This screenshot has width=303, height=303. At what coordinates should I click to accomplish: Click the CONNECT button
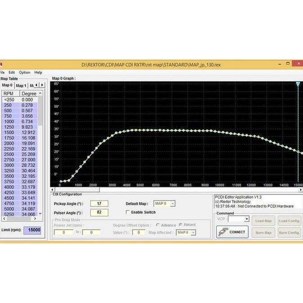click(232, 232)
